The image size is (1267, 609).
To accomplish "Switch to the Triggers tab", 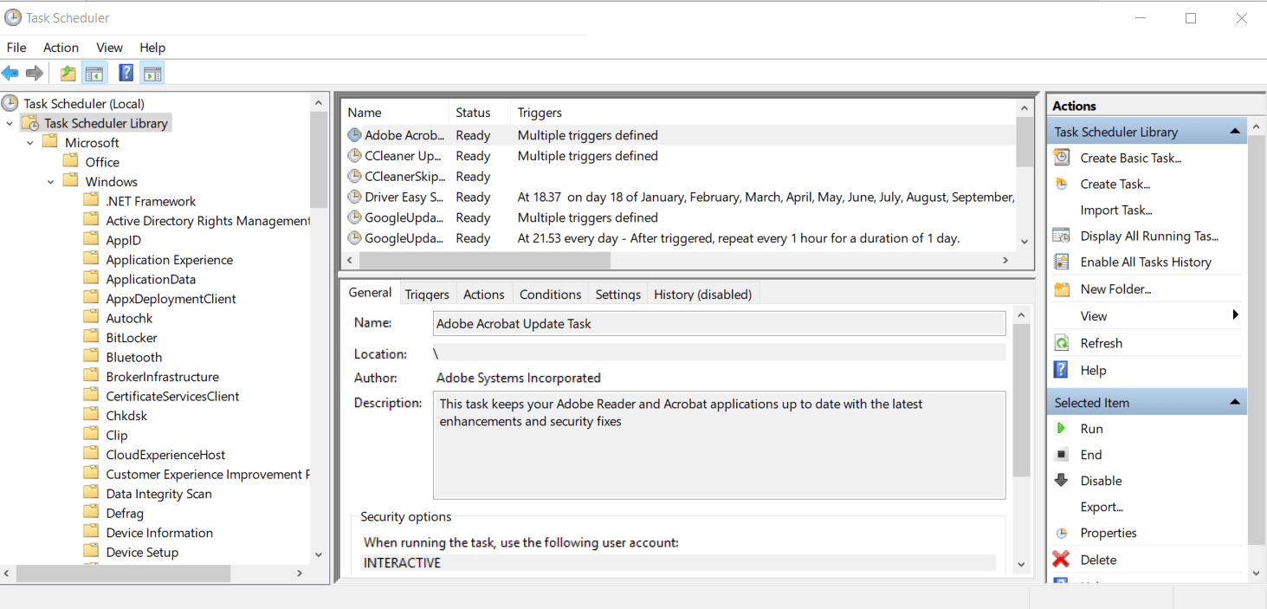I will [x=427, y=295].
